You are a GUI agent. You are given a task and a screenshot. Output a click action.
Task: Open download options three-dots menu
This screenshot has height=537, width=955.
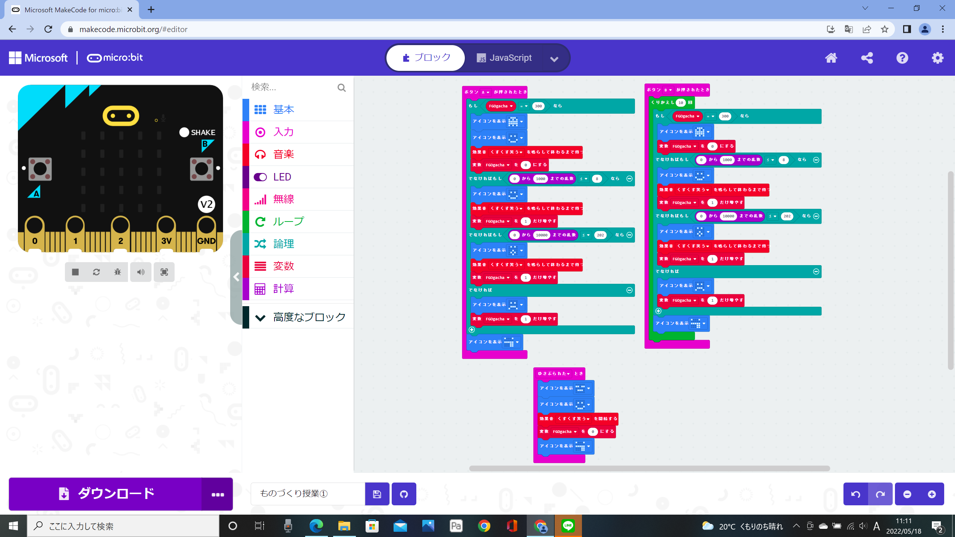click(217, 494)
